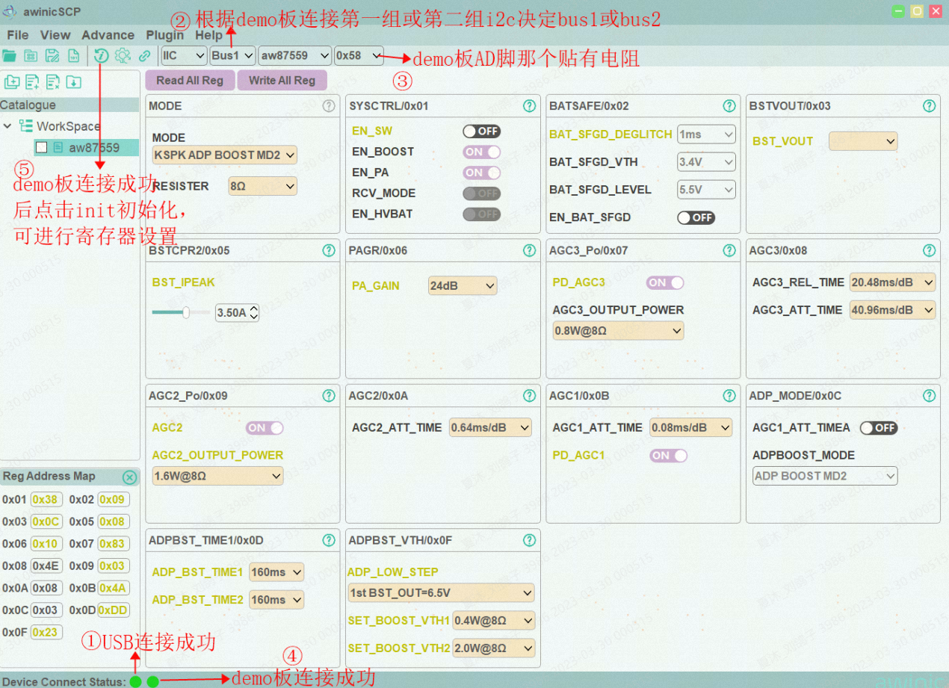Check the aw87559 checkbox in the Catalogue
Viewport: 949px width, 688px height.
tap(42, 148)
